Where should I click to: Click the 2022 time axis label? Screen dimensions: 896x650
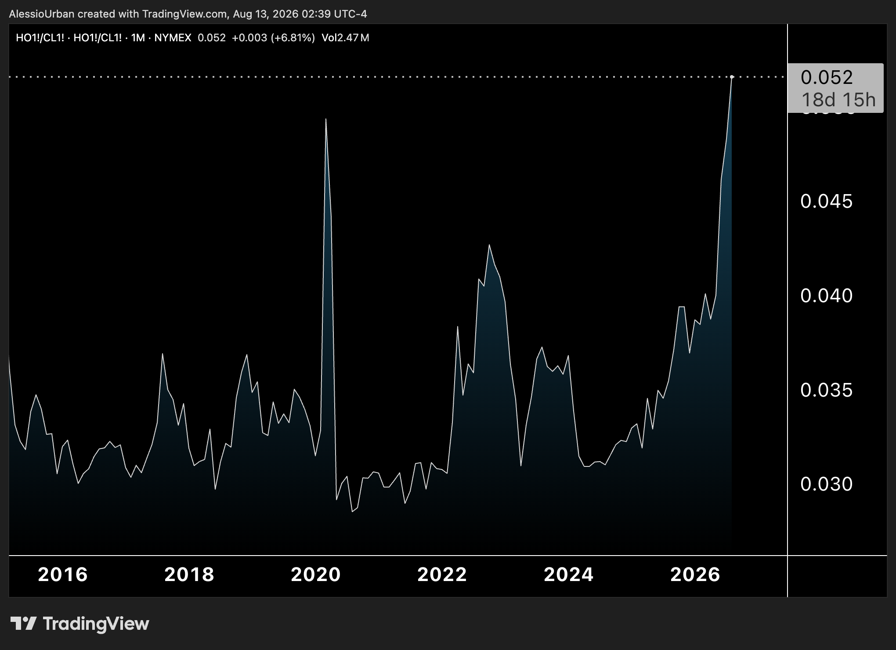pyautogui.click(x=442, y=574)
